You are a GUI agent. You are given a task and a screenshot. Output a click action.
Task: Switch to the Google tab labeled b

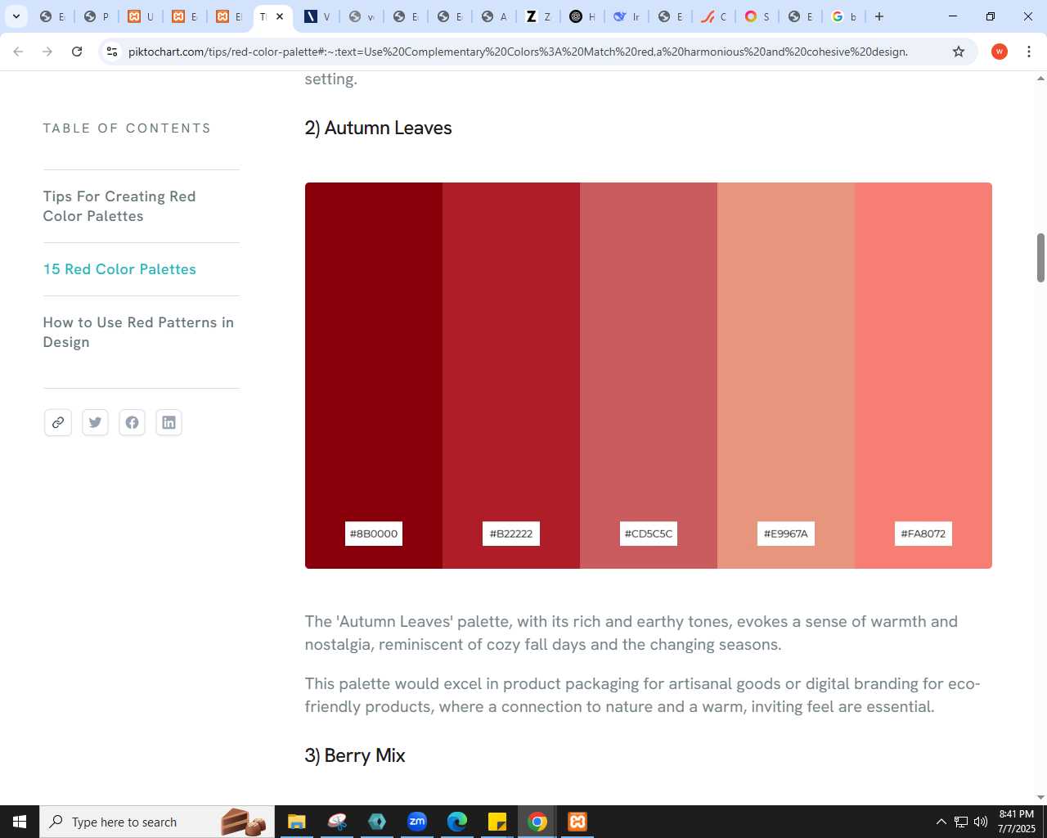pyautogui.click(x=843, y=16)
